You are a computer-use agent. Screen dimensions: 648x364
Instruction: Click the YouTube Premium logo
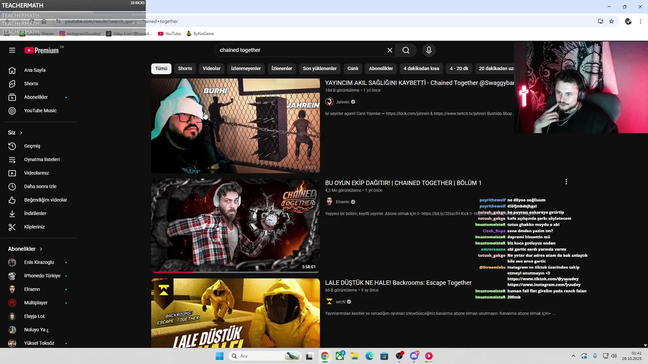42,50
